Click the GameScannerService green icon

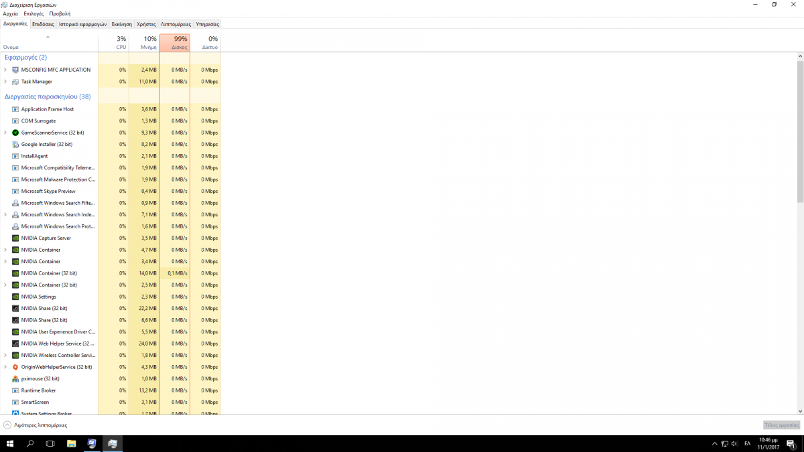(15, 133)
